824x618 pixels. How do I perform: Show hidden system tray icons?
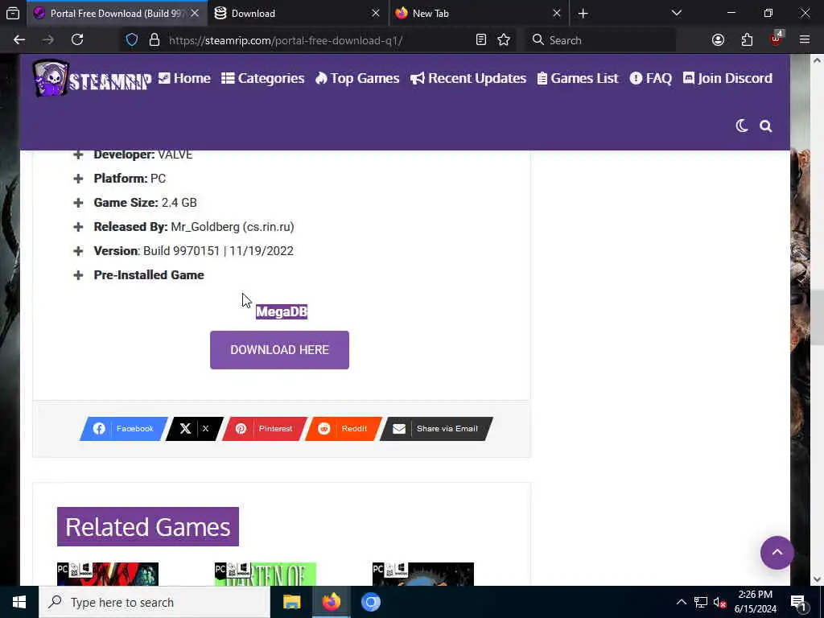coord(681,602)
